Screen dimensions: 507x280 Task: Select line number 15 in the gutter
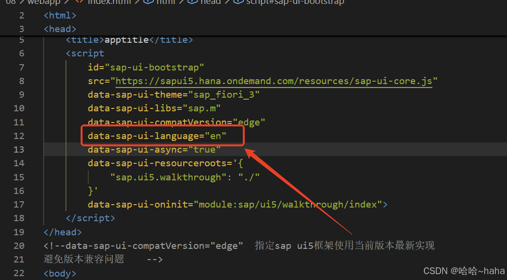pos(19,177)
